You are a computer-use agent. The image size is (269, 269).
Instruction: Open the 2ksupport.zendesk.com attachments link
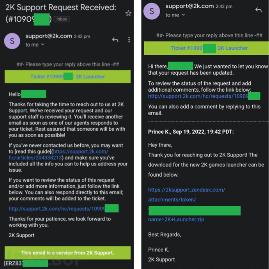(186, 190)
